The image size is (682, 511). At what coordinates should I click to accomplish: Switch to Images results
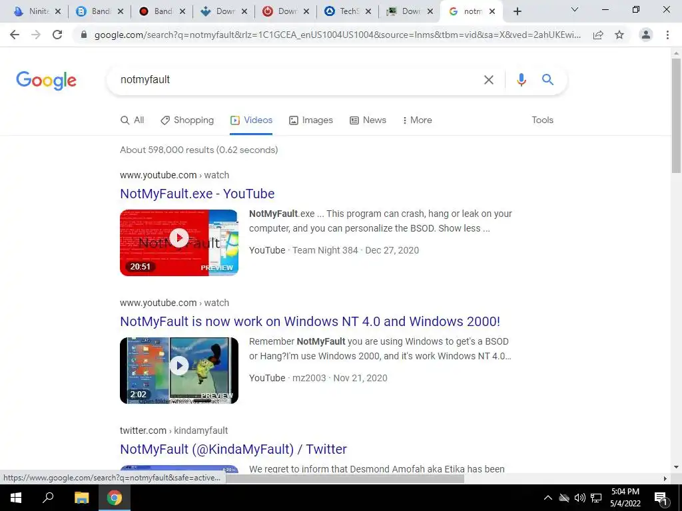click(311, 120)
